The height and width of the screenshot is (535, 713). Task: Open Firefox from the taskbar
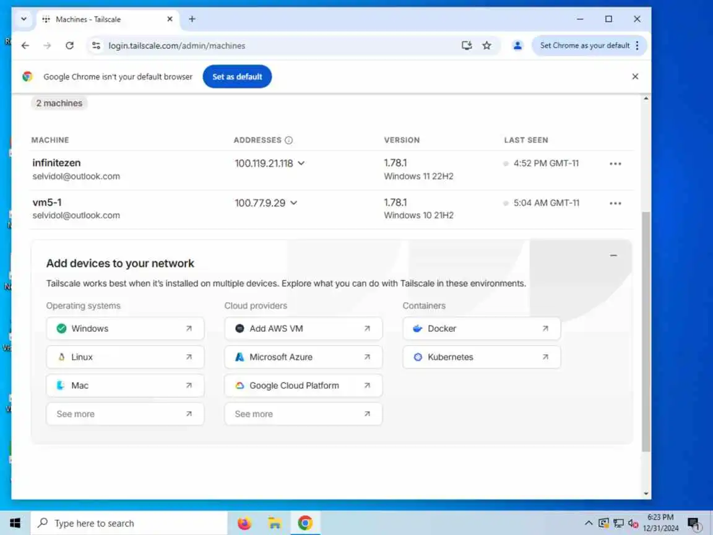coord(244,523)
